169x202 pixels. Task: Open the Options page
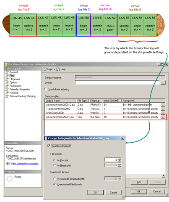[x=13, y=82]
